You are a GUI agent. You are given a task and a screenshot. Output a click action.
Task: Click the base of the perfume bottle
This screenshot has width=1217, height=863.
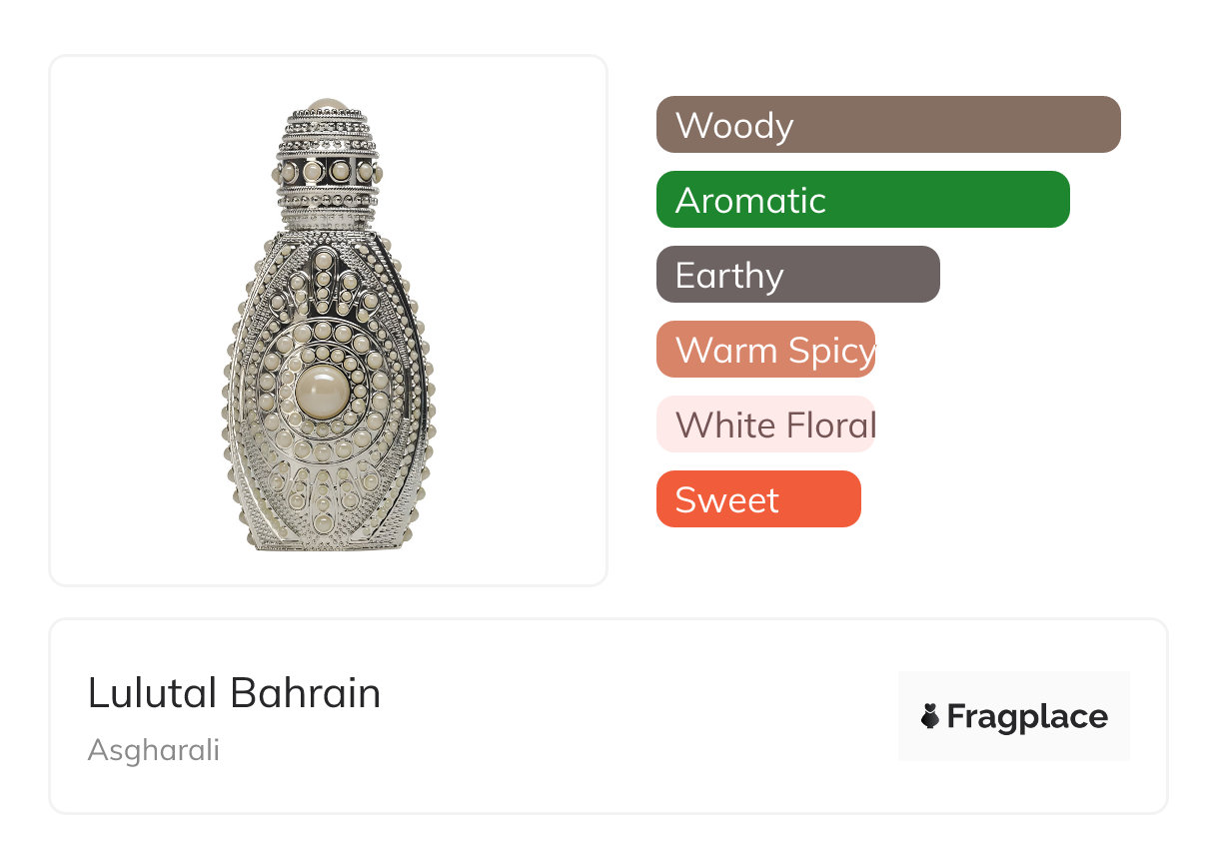328,539
